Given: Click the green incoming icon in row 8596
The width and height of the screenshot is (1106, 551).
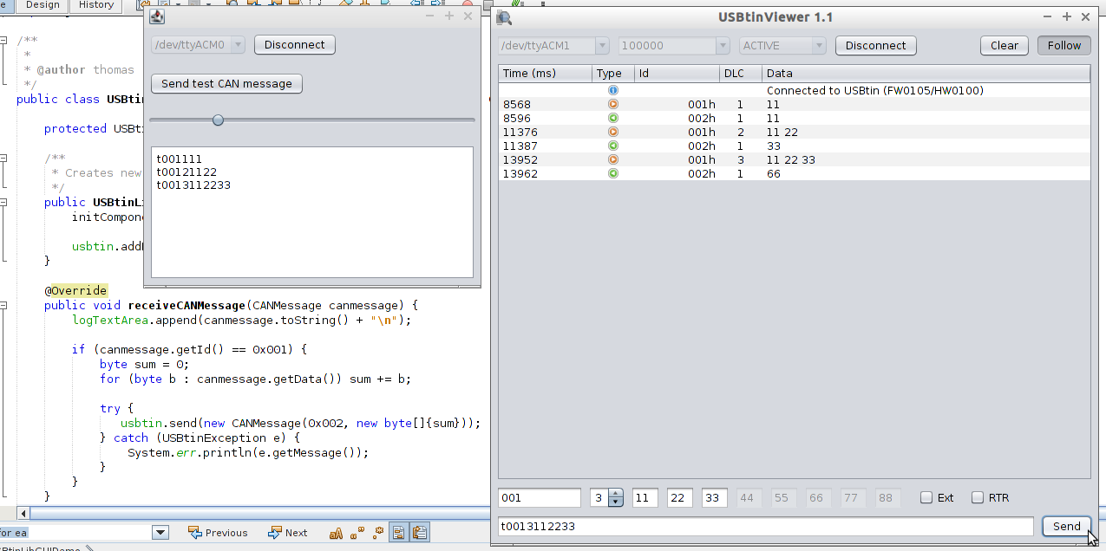Looking at the screenshot, I should click(613, 119).
